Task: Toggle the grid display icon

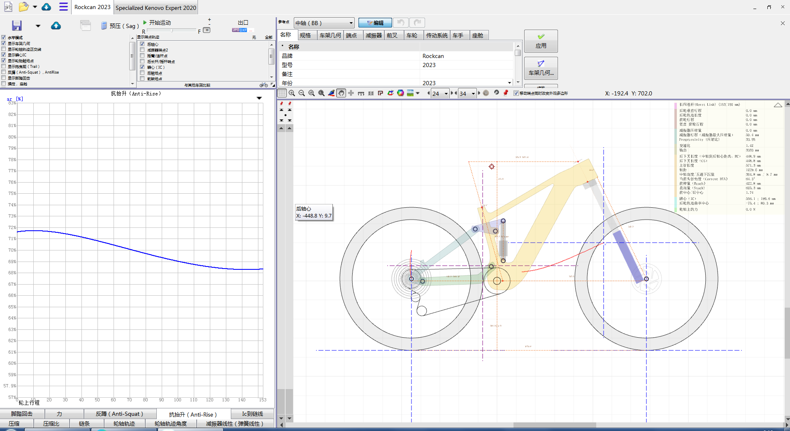Action: coord(282,93)
